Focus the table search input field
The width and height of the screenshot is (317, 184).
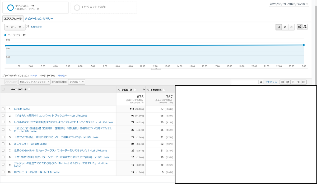(245, 82)
